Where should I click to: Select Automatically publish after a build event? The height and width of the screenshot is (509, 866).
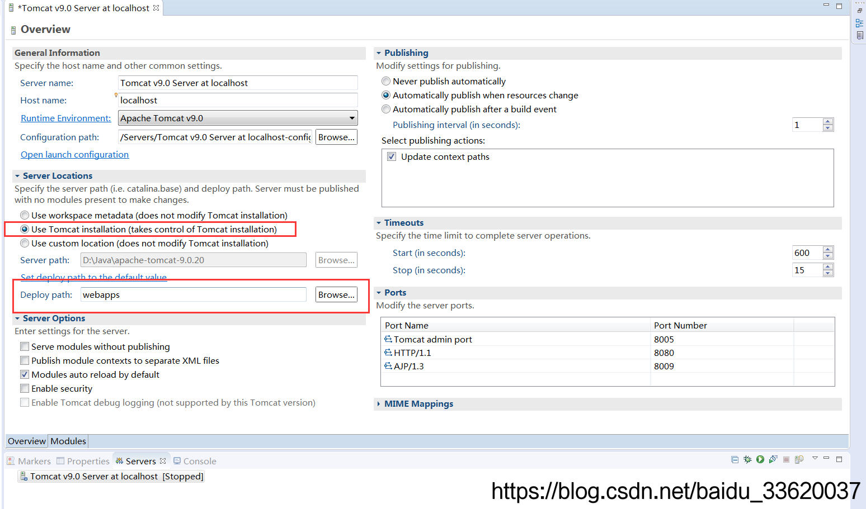386,109
